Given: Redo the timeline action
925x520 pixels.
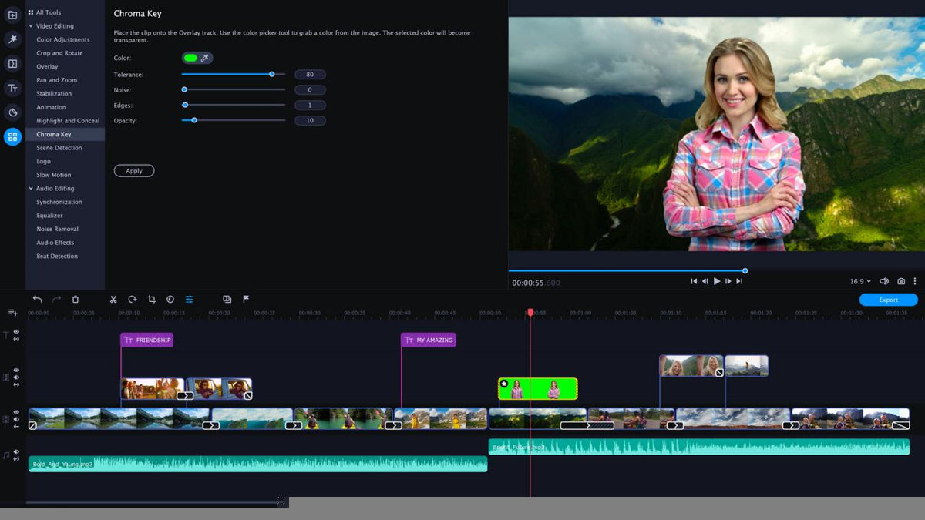Looking at the screenshot, I should pos(56,299).
